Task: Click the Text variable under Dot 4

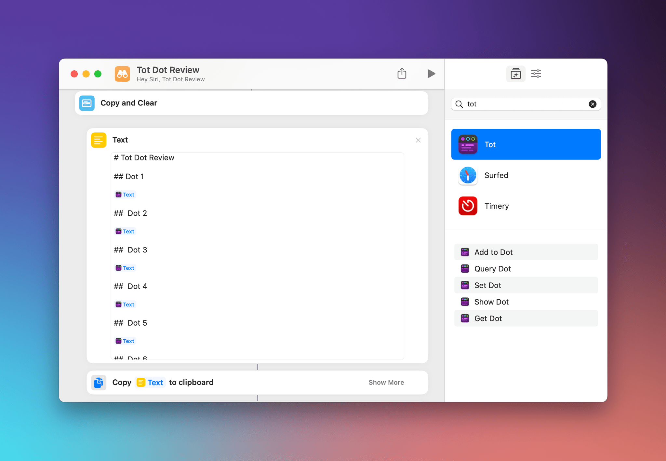Action: (125, 305)
